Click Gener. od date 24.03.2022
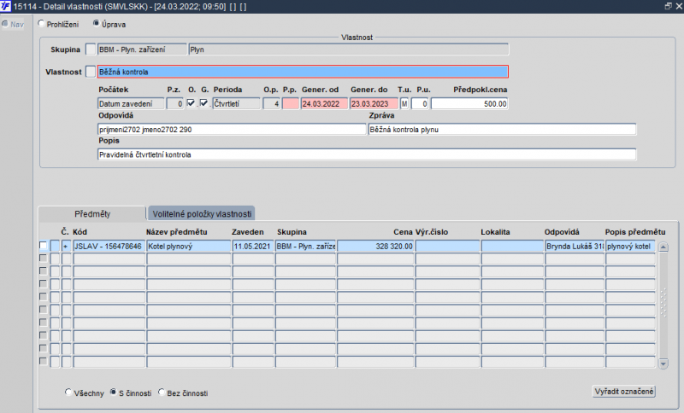The height and width of the screenshot is (413, 684). click(x=325, y=103)
